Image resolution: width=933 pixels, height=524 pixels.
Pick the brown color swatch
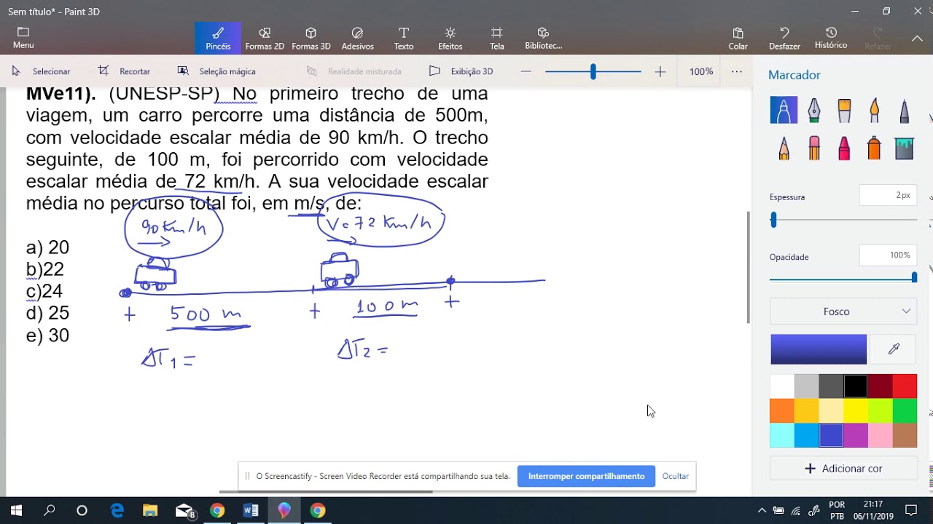click(905, 435)
